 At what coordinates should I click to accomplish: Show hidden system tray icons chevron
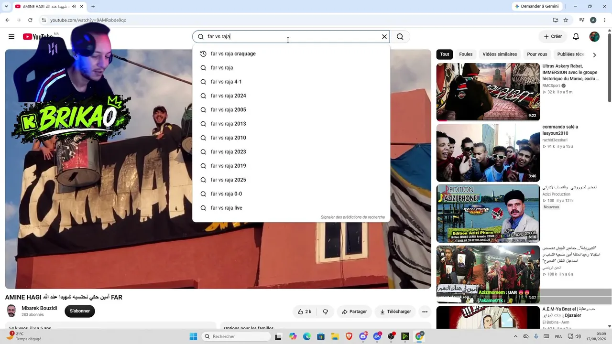(x=516, y=336)
